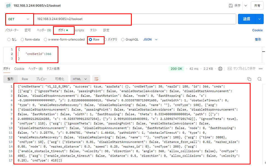
Task: Copy the response body with copy icon
Action: click(249, 79)
